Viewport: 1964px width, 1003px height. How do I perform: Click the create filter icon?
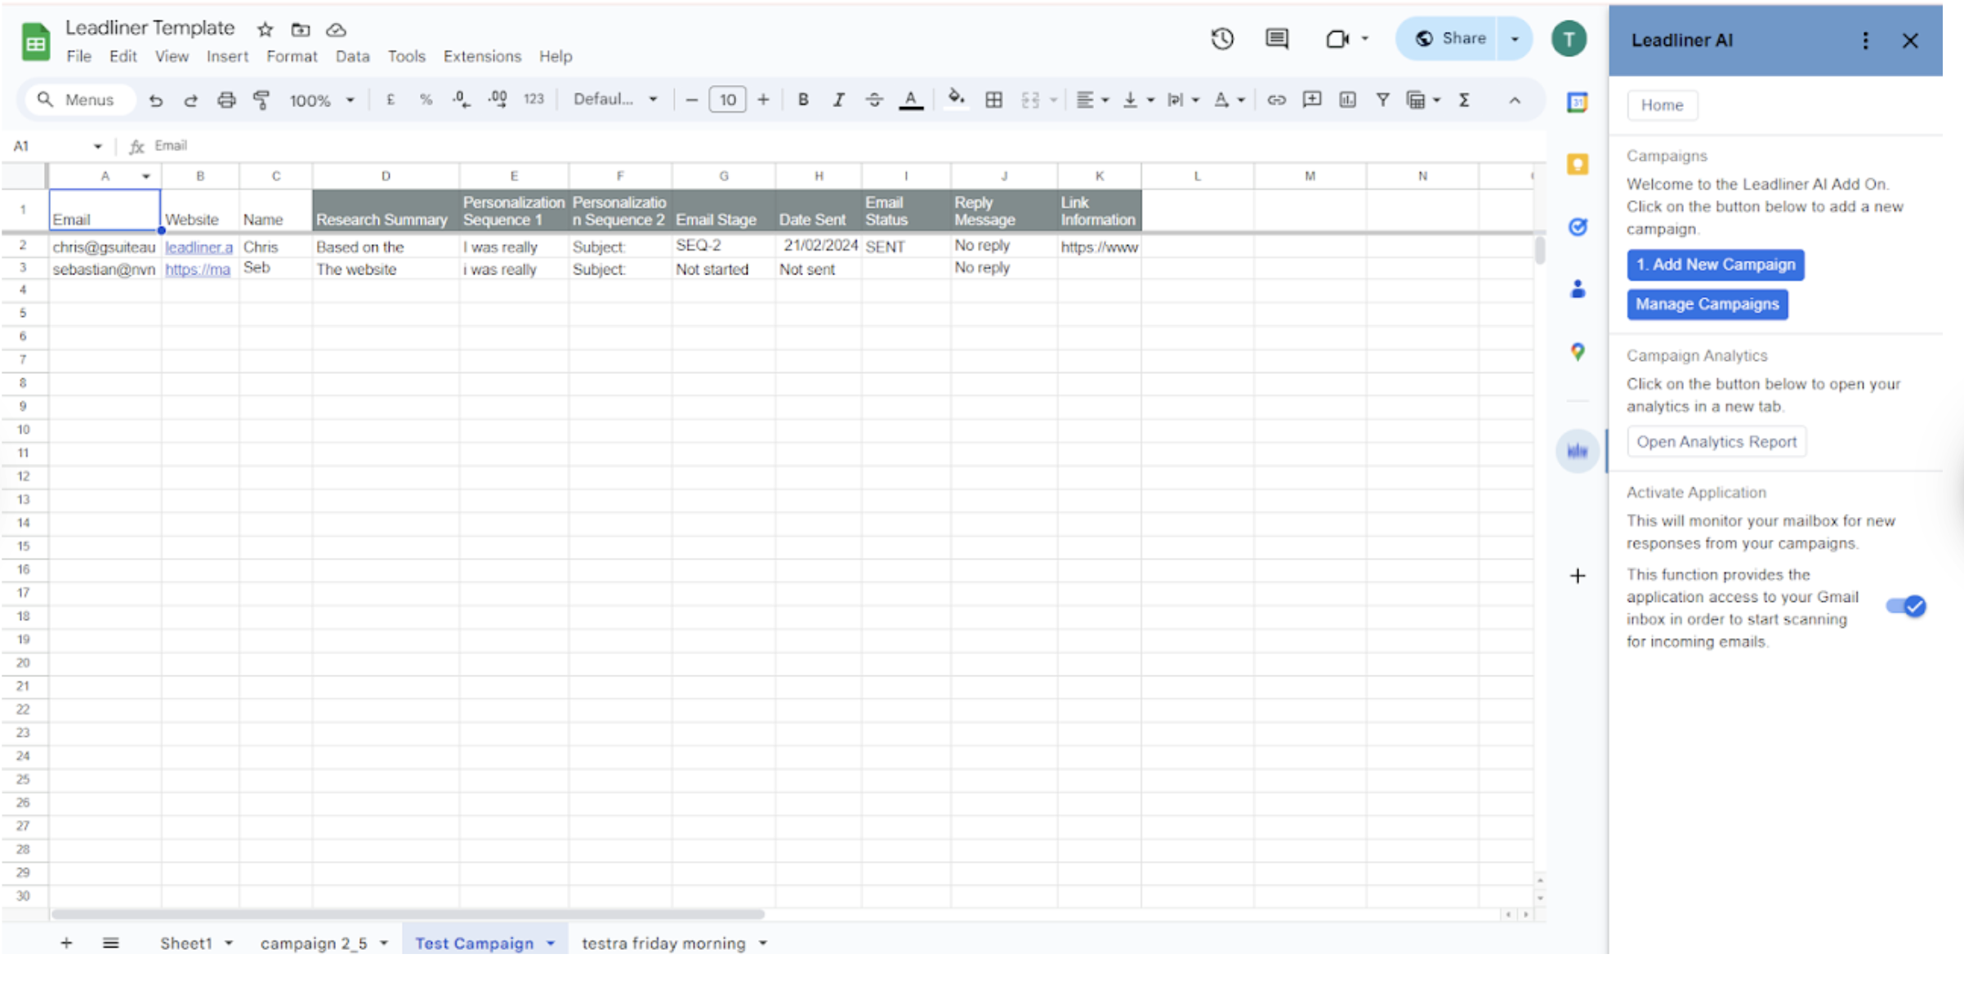point(1382,100)
